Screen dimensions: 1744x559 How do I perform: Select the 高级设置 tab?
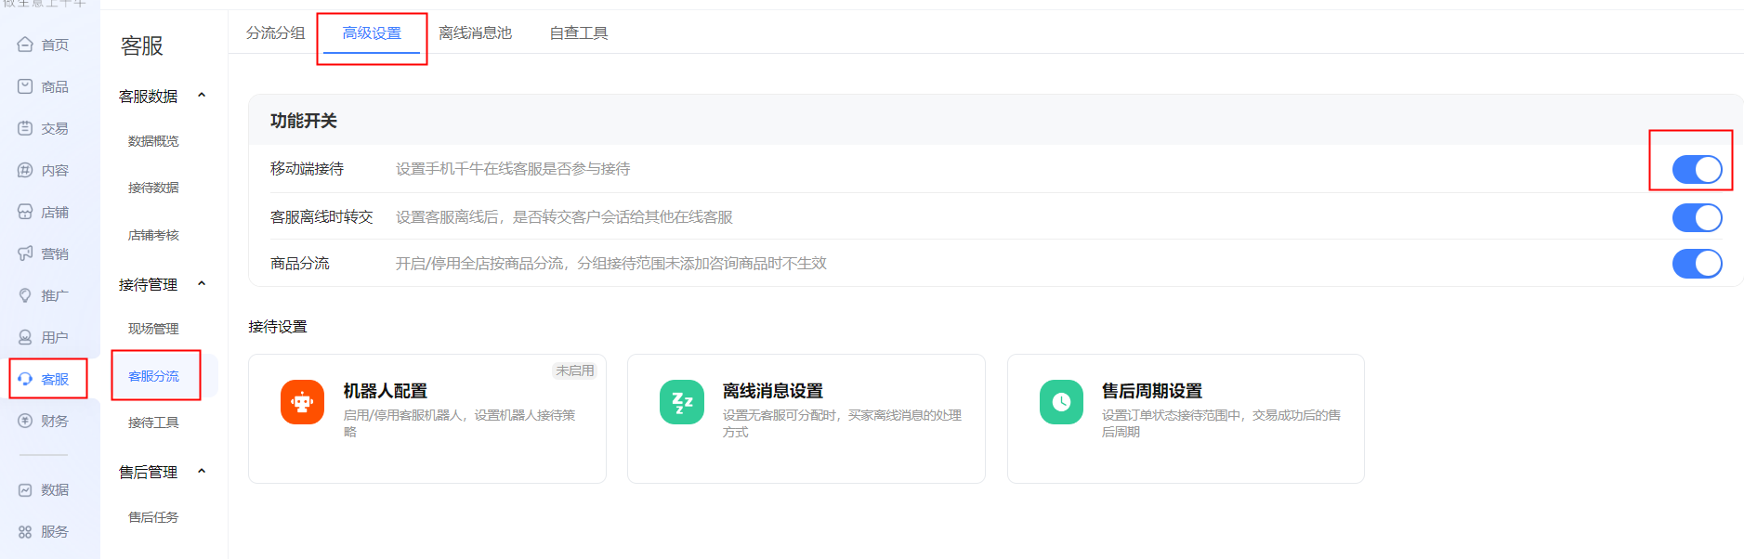(x=372, y=32)
